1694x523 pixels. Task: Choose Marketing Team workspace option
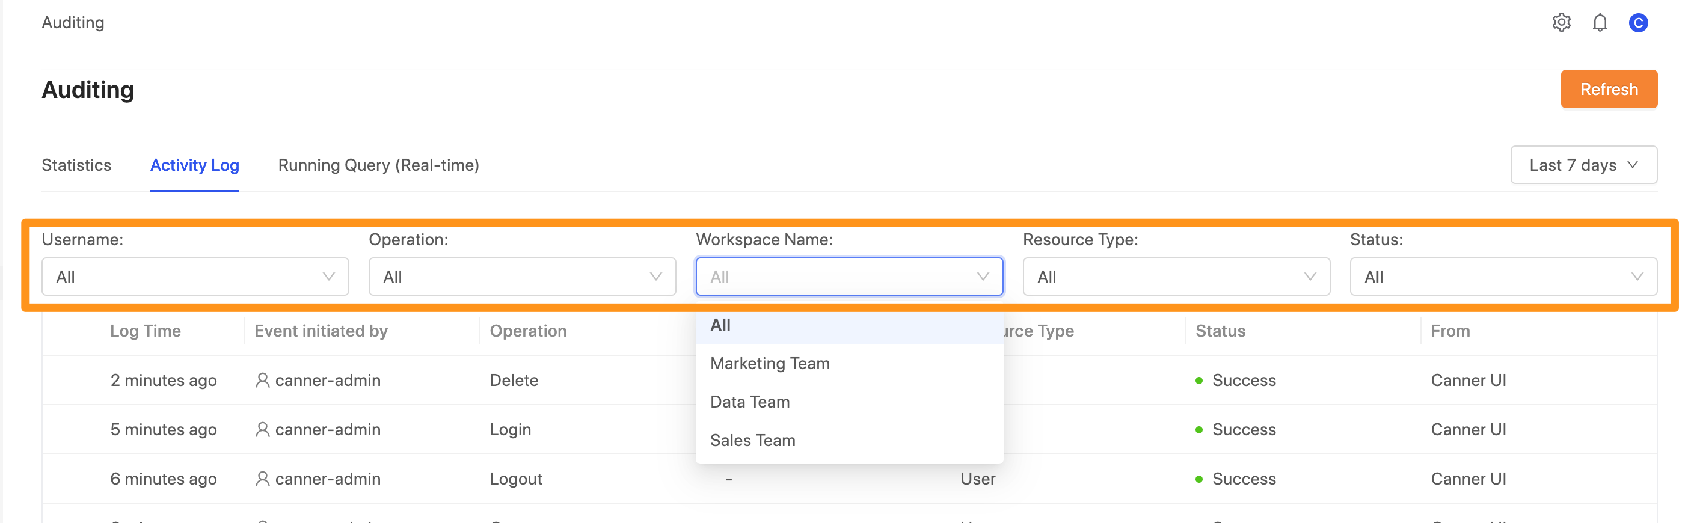tap(849, 363)
